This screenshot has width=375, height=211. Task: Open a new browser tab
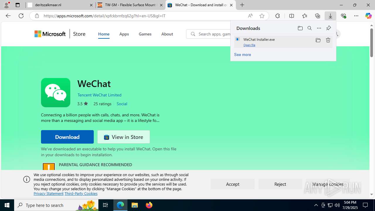point(242,5)
